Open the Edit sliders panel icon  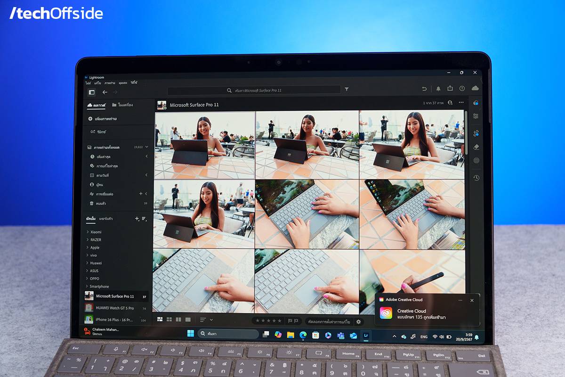pyautogui.click(x=476, y=116)
